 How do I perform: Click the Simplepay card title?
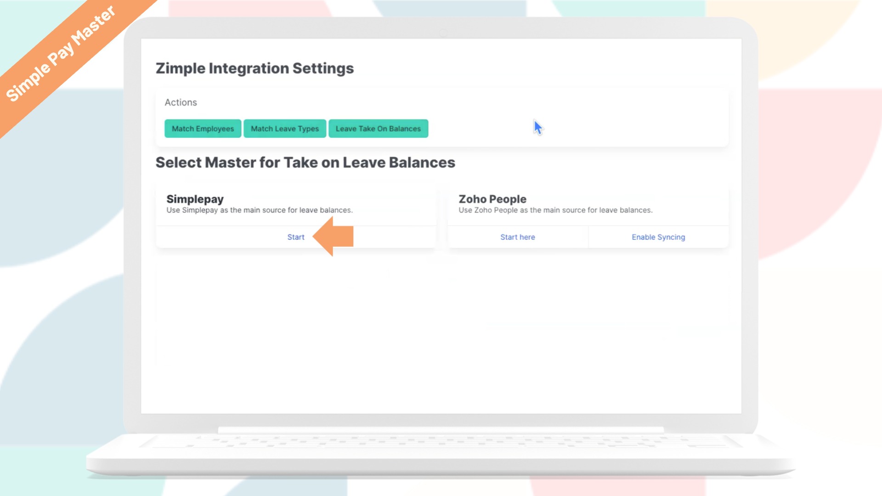195,199
